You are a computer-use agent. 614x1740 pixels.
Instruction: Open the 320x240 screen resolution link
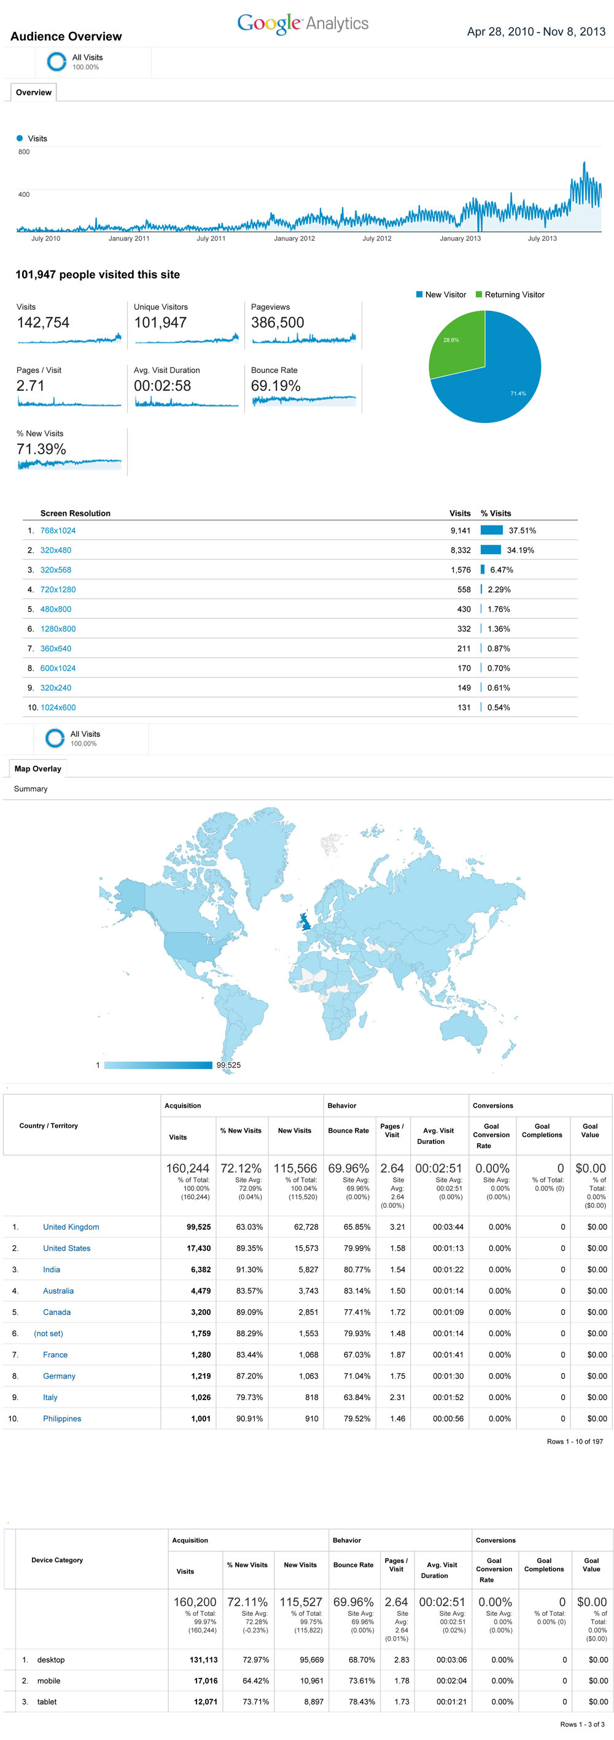55,688
